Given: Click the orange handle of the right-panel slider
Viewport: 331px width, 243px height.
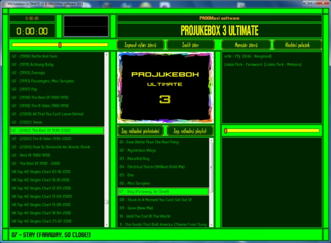Looking at the screenshot, I should (225, 131).
